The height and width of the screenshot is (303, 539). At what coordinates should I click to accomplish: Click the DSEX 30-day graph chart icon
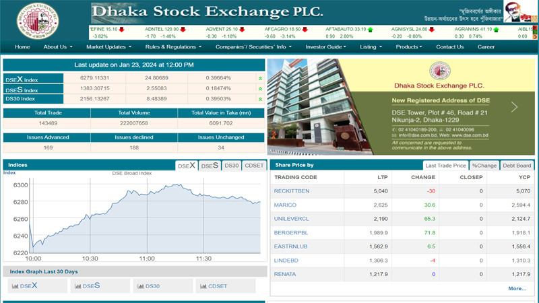coord(15,286)
